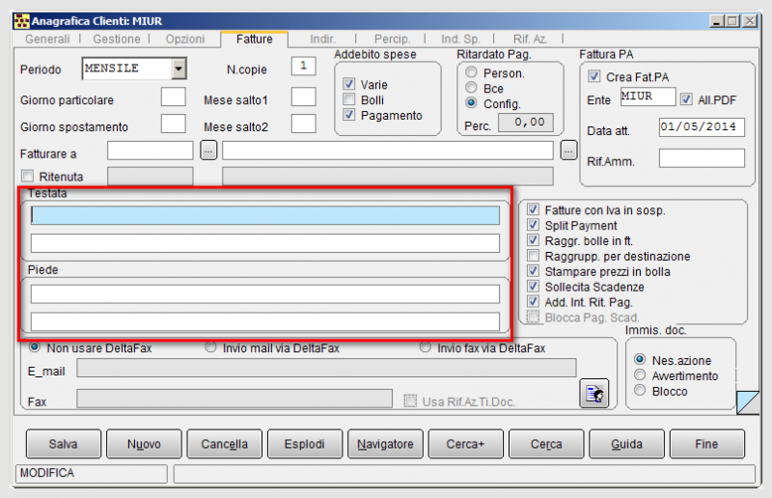Toggle Sollecita Scadenze checkbox
Viewport: 772px width, 498px height.
(x=534, y=287)
